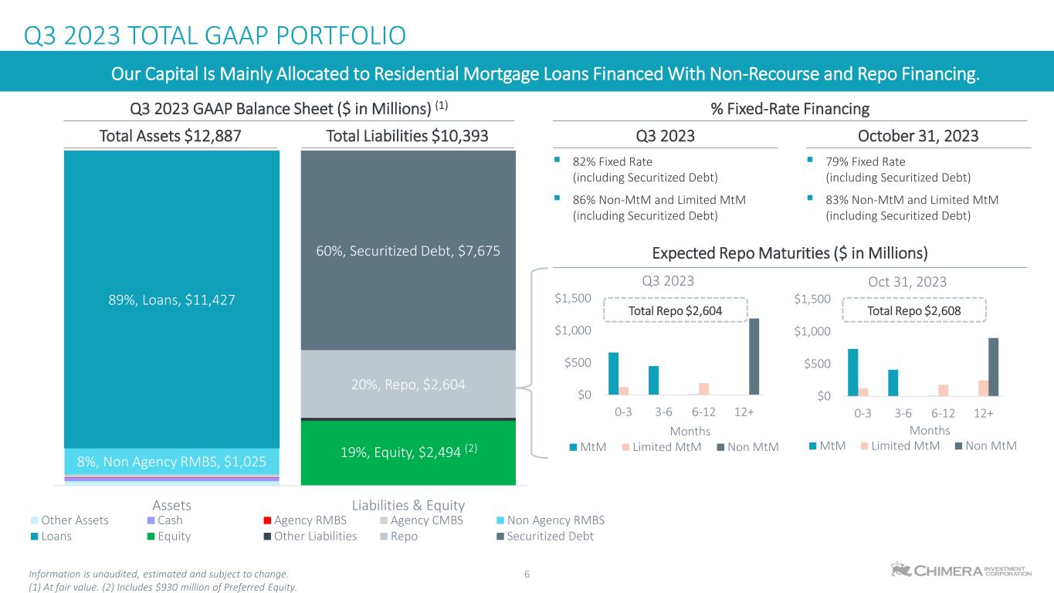Select the 60% Securitized Debt bar segment
Viewport: 1054px width, 593px height.
(408, 250)
